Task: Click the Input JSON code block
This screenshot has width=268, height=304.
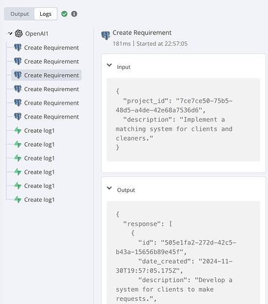Action: tap(183, 120)
